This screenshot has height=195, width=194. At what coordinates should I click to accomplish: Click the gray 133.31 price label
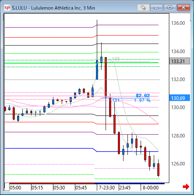pos(180,61)
